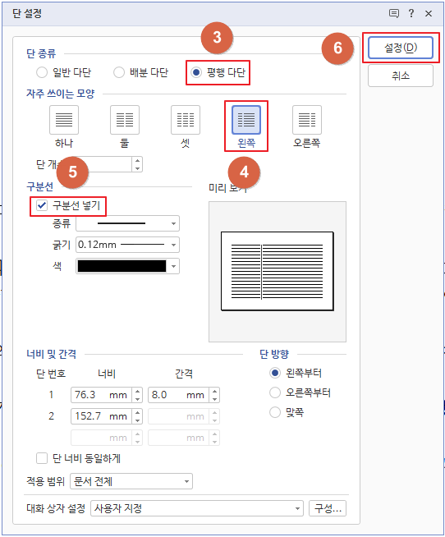Select the 둘 two-column preset icon
The height and width of the screenshot is (537, 445).
(125, 120)
